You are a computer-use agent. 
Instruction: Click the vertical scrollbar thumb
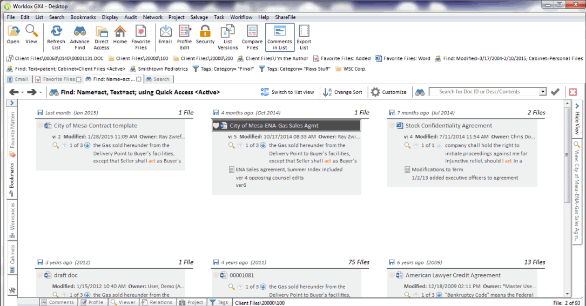click(567, 155)
